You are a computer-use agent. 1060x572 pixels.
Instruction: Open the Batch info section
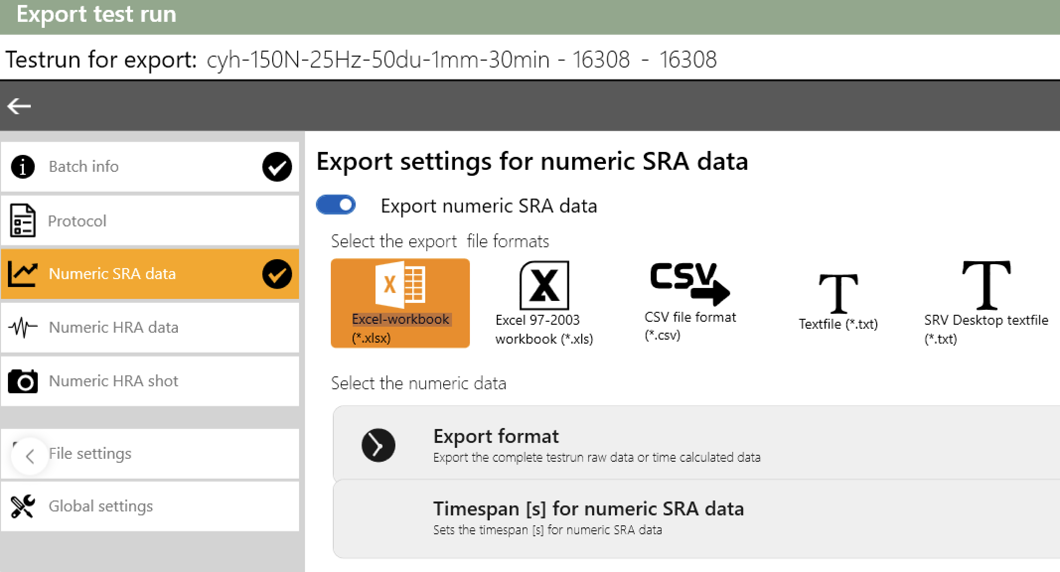150,167
